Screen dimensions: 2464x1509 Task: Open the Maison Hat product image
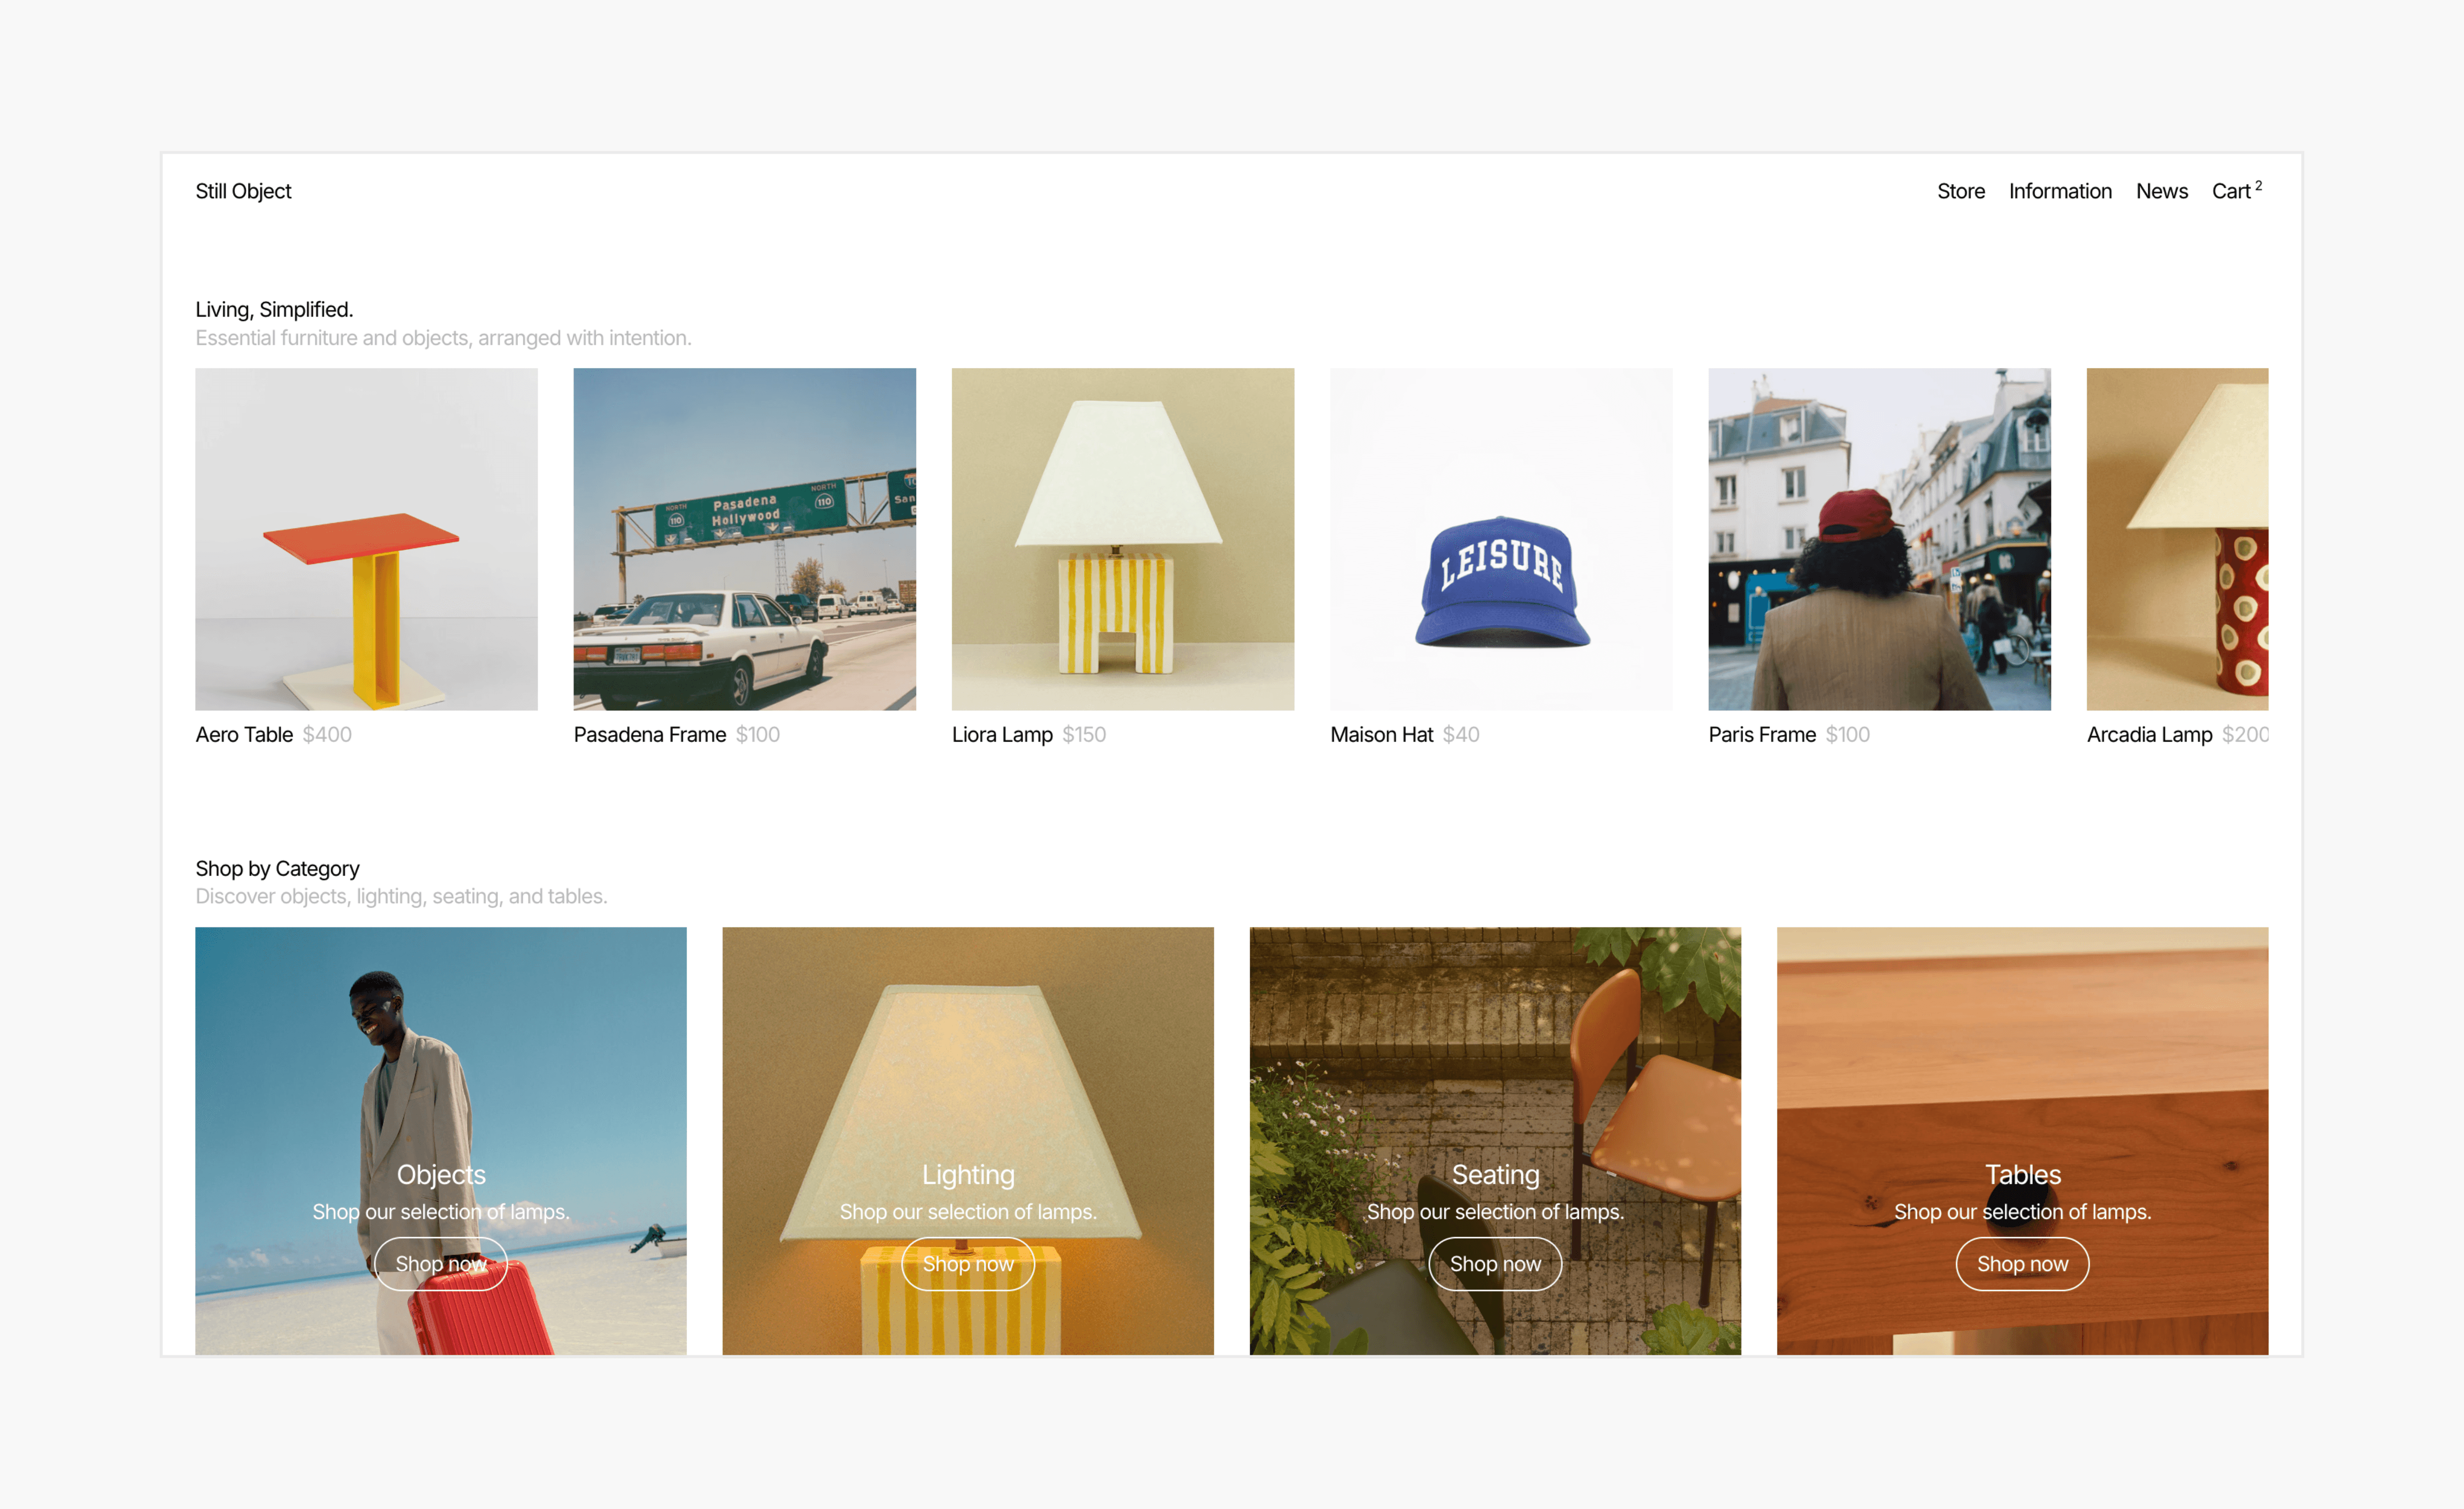click(x=1501, y=539)
